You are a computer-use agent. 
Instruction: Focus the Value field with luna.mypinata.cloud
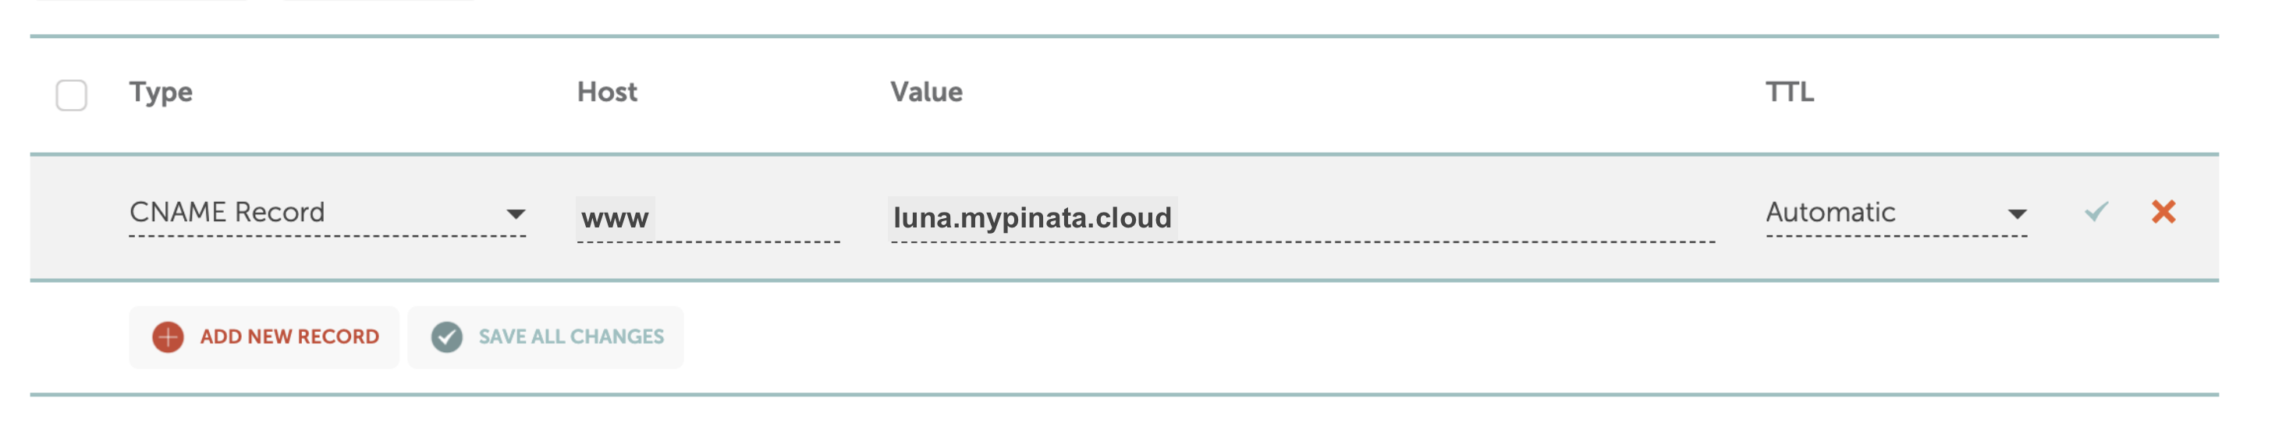tap(1303, 218)
